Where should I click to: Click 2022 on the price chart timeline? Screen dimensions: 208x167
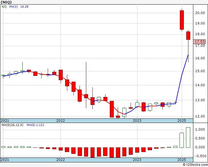[x=61, y=121]
